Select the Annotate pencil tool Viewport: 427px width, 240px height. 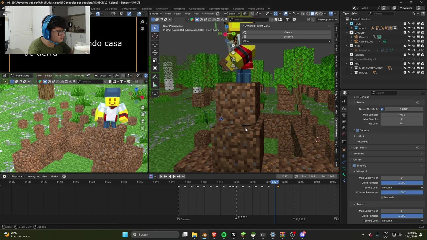tap(155, 77)
